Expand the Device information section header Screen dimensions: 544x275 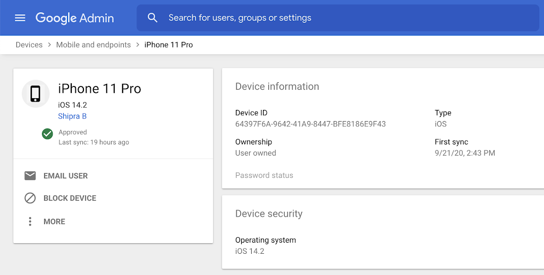pos(277,87)
